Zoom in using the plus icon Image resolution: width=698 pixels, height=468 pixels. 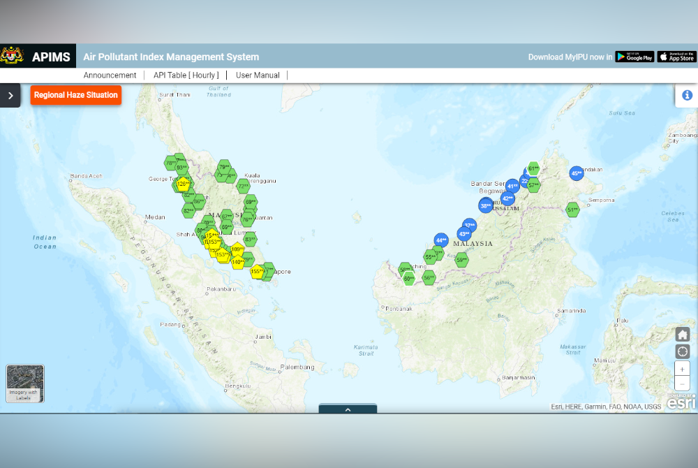pos(682,370)
